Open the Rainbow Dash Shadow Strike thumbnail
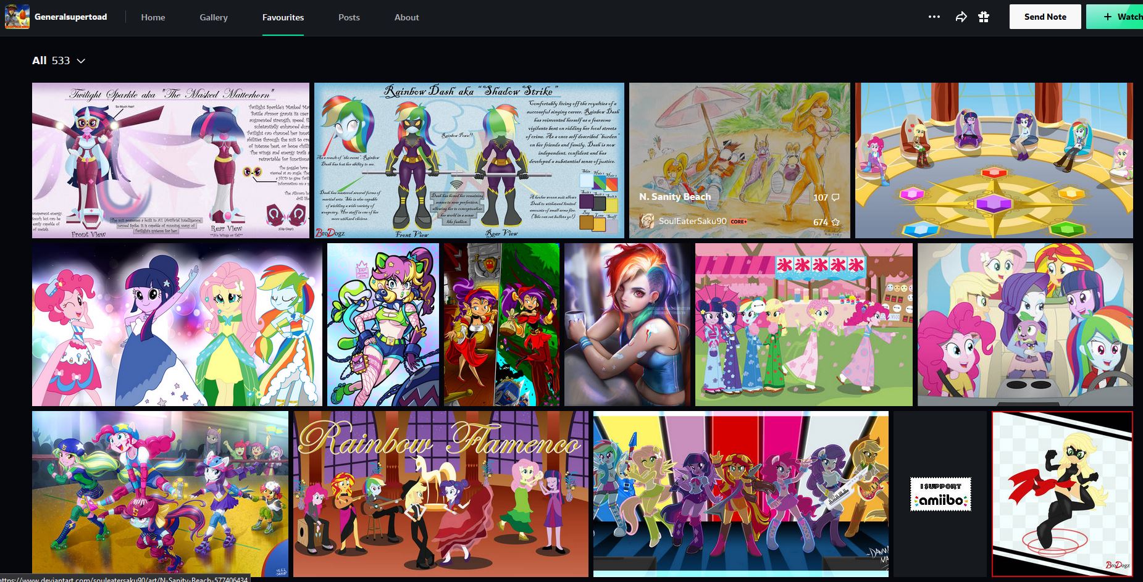Screen dimensions: 1143x582 point(469,160)
